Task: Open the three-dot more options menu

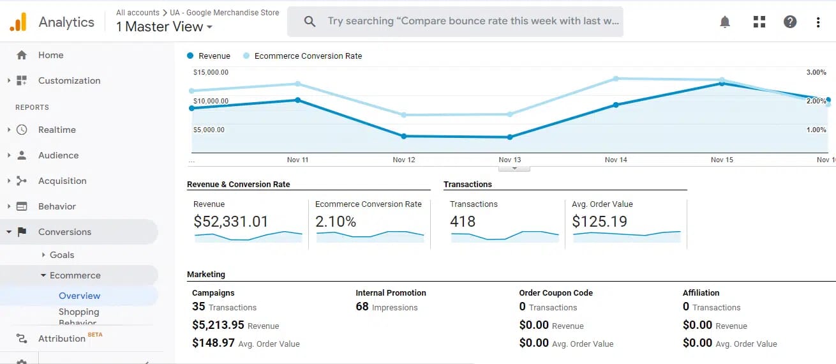Action: pyautogui.click(x=818, y=22)
